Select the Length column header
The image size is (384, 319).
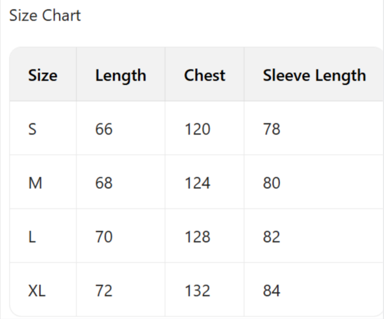pyautogui.click(x=121, y=75)
